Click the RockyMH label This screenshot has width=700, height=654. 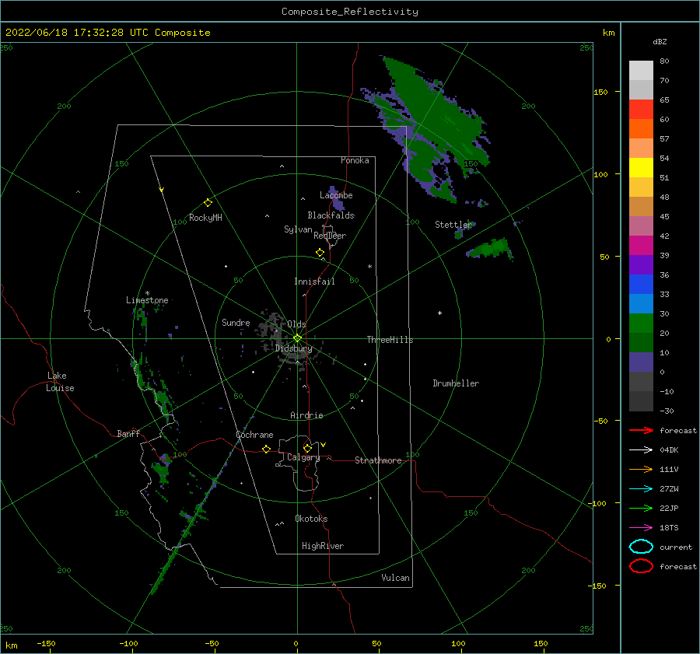pos(205,218)
